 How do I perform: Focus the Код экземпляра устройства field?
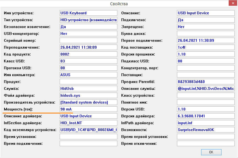[88, 130]
